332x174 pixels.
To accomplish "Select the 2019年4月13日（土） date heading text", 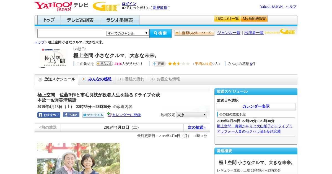I will (x=122, y=127).
